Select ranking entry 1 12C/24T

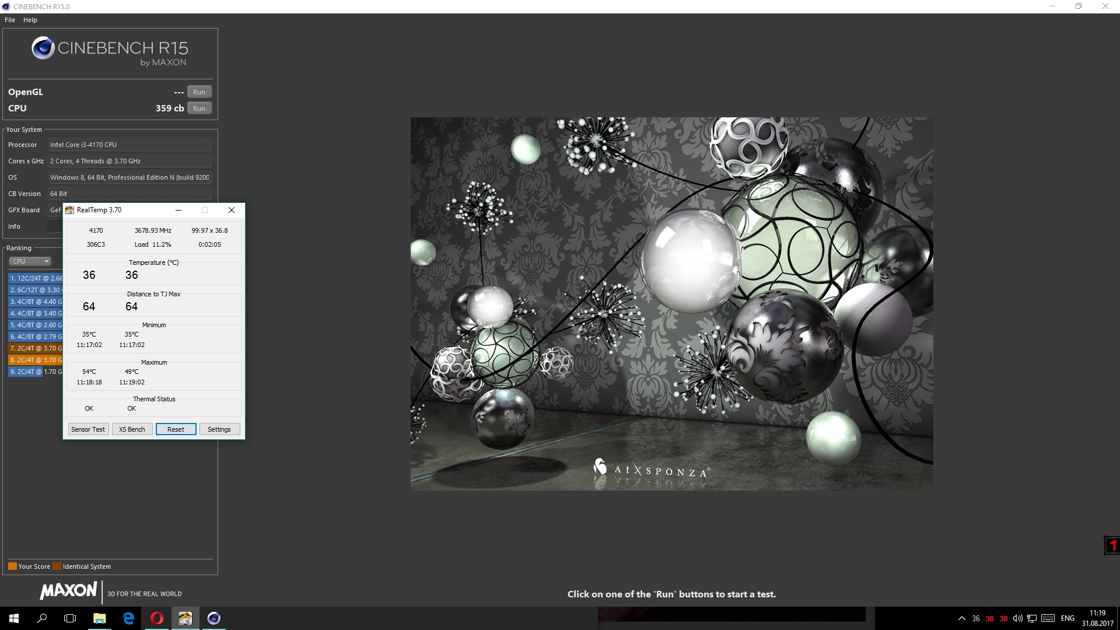(35, 278)
